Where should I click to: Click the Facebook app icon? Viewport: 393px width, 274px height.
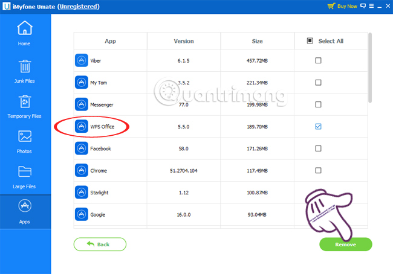pyautogui.click(x=82, y=148)
